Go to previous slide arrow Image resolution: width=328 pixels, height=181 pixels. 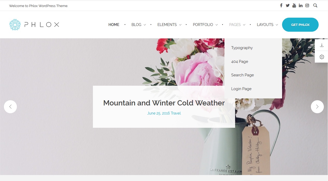point(10,107)
